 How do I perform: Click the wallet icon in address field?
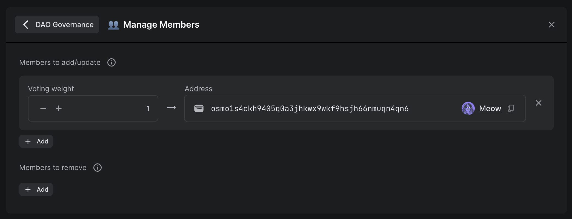[199, 109]
